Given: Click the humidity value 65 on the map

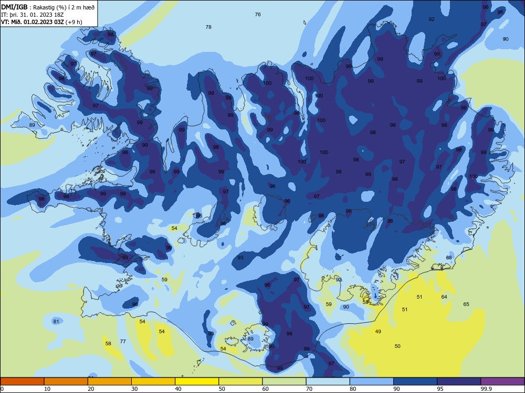Looking at the screenshot, I should pyautogui.click(x=466, y=304).
